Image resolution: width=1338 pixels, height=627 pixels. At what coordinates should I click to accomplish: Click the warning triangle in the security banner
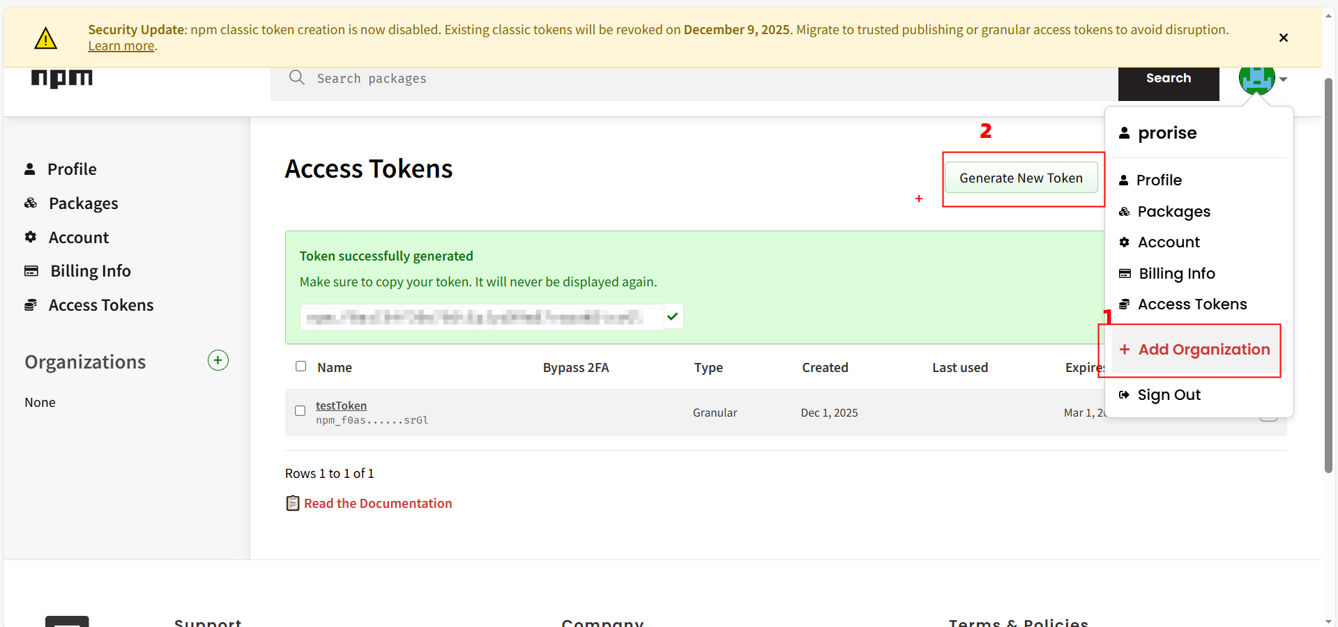click(45, 37)
